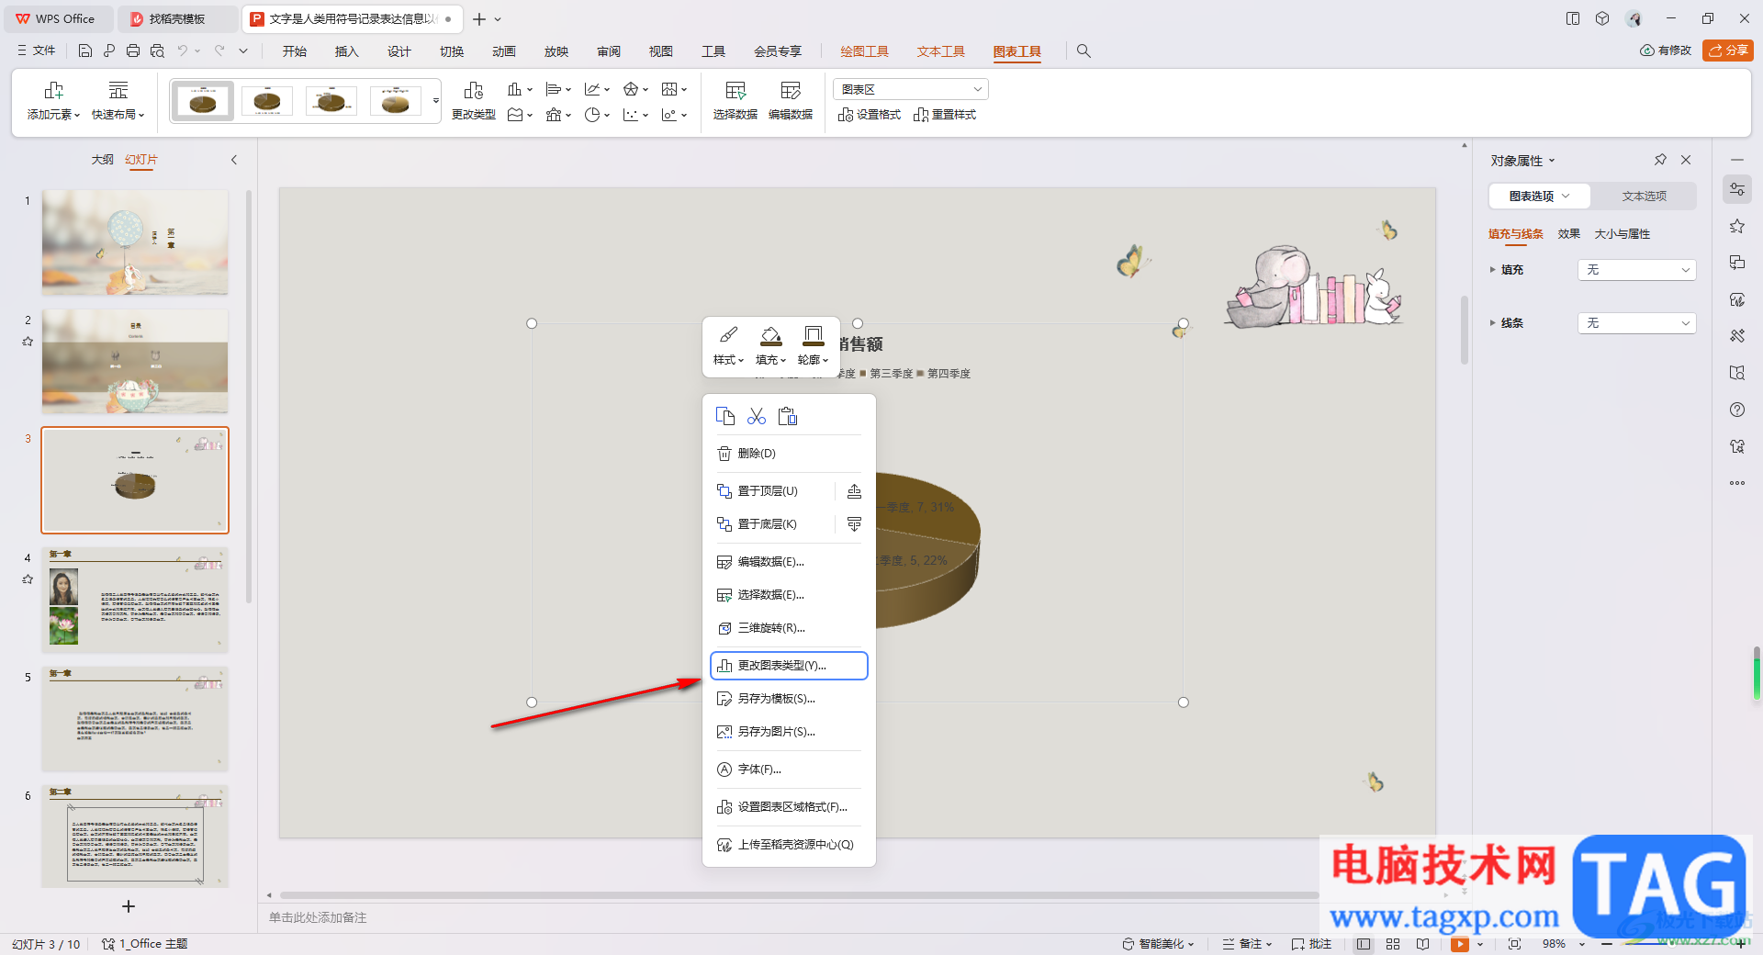Select the first chart style thumbnail

coord(202,100)
